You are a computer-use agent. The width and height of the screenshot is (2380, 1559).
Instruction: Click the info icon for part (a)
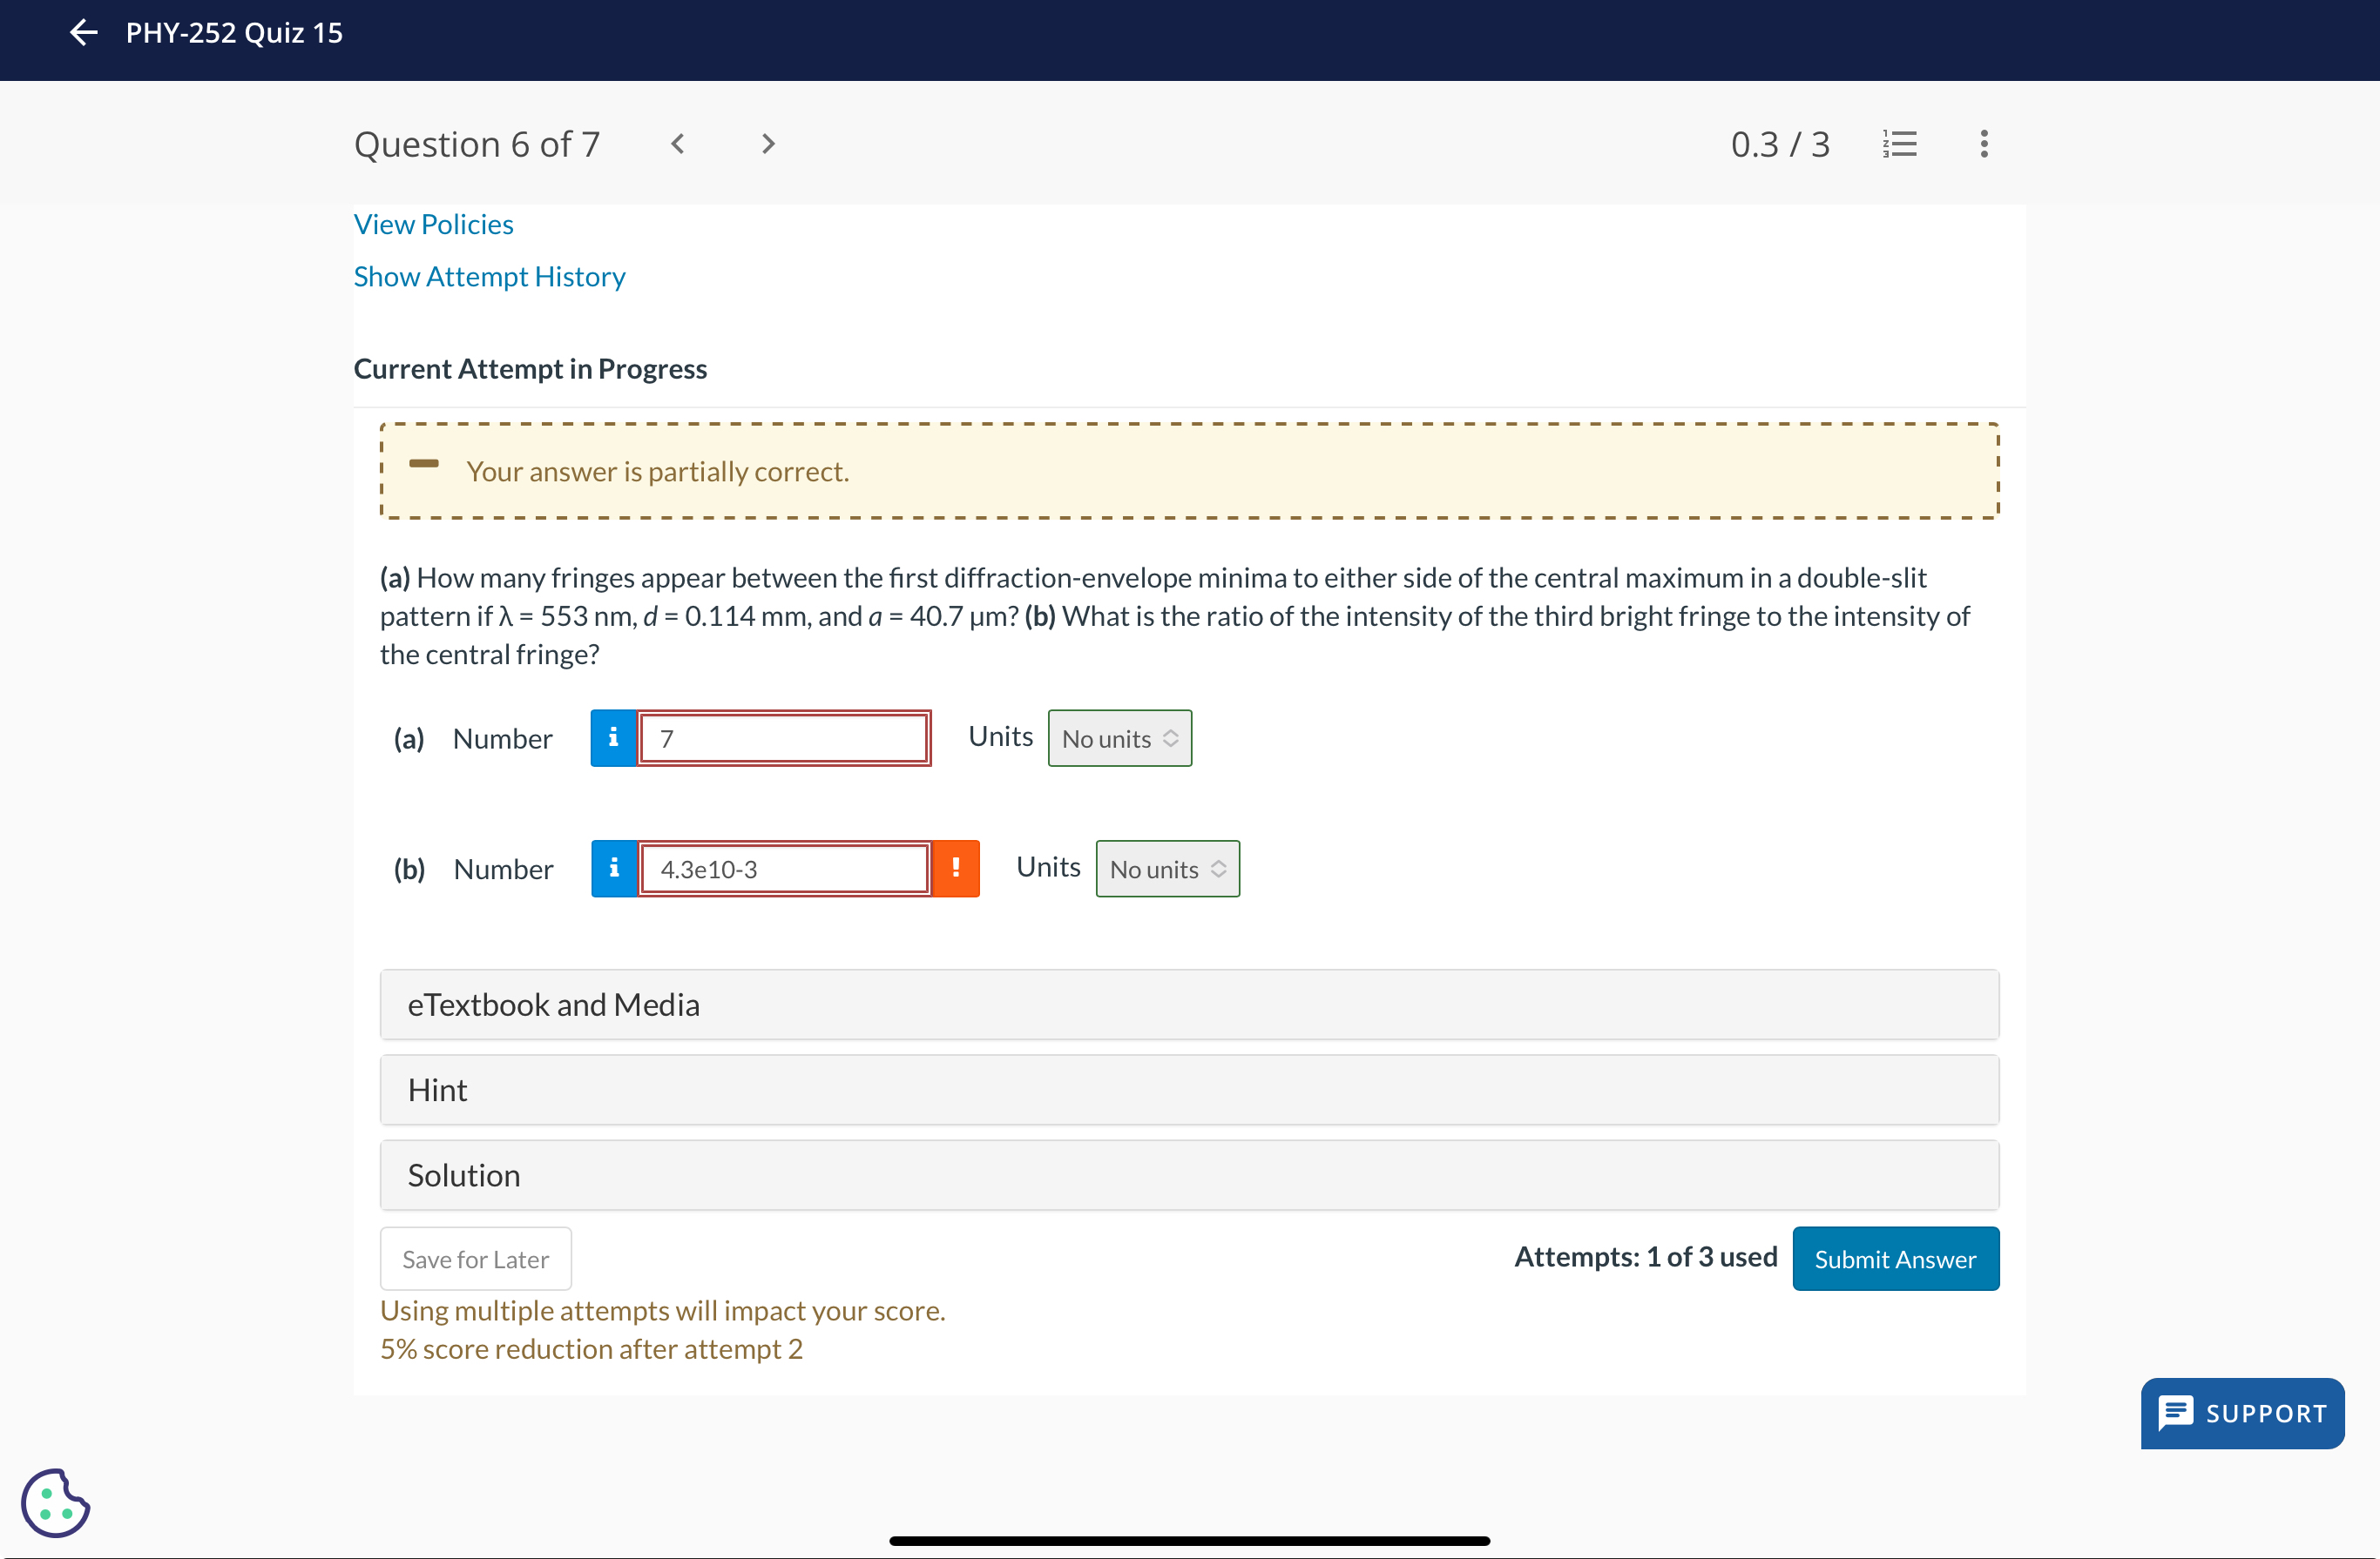[613, 738]
